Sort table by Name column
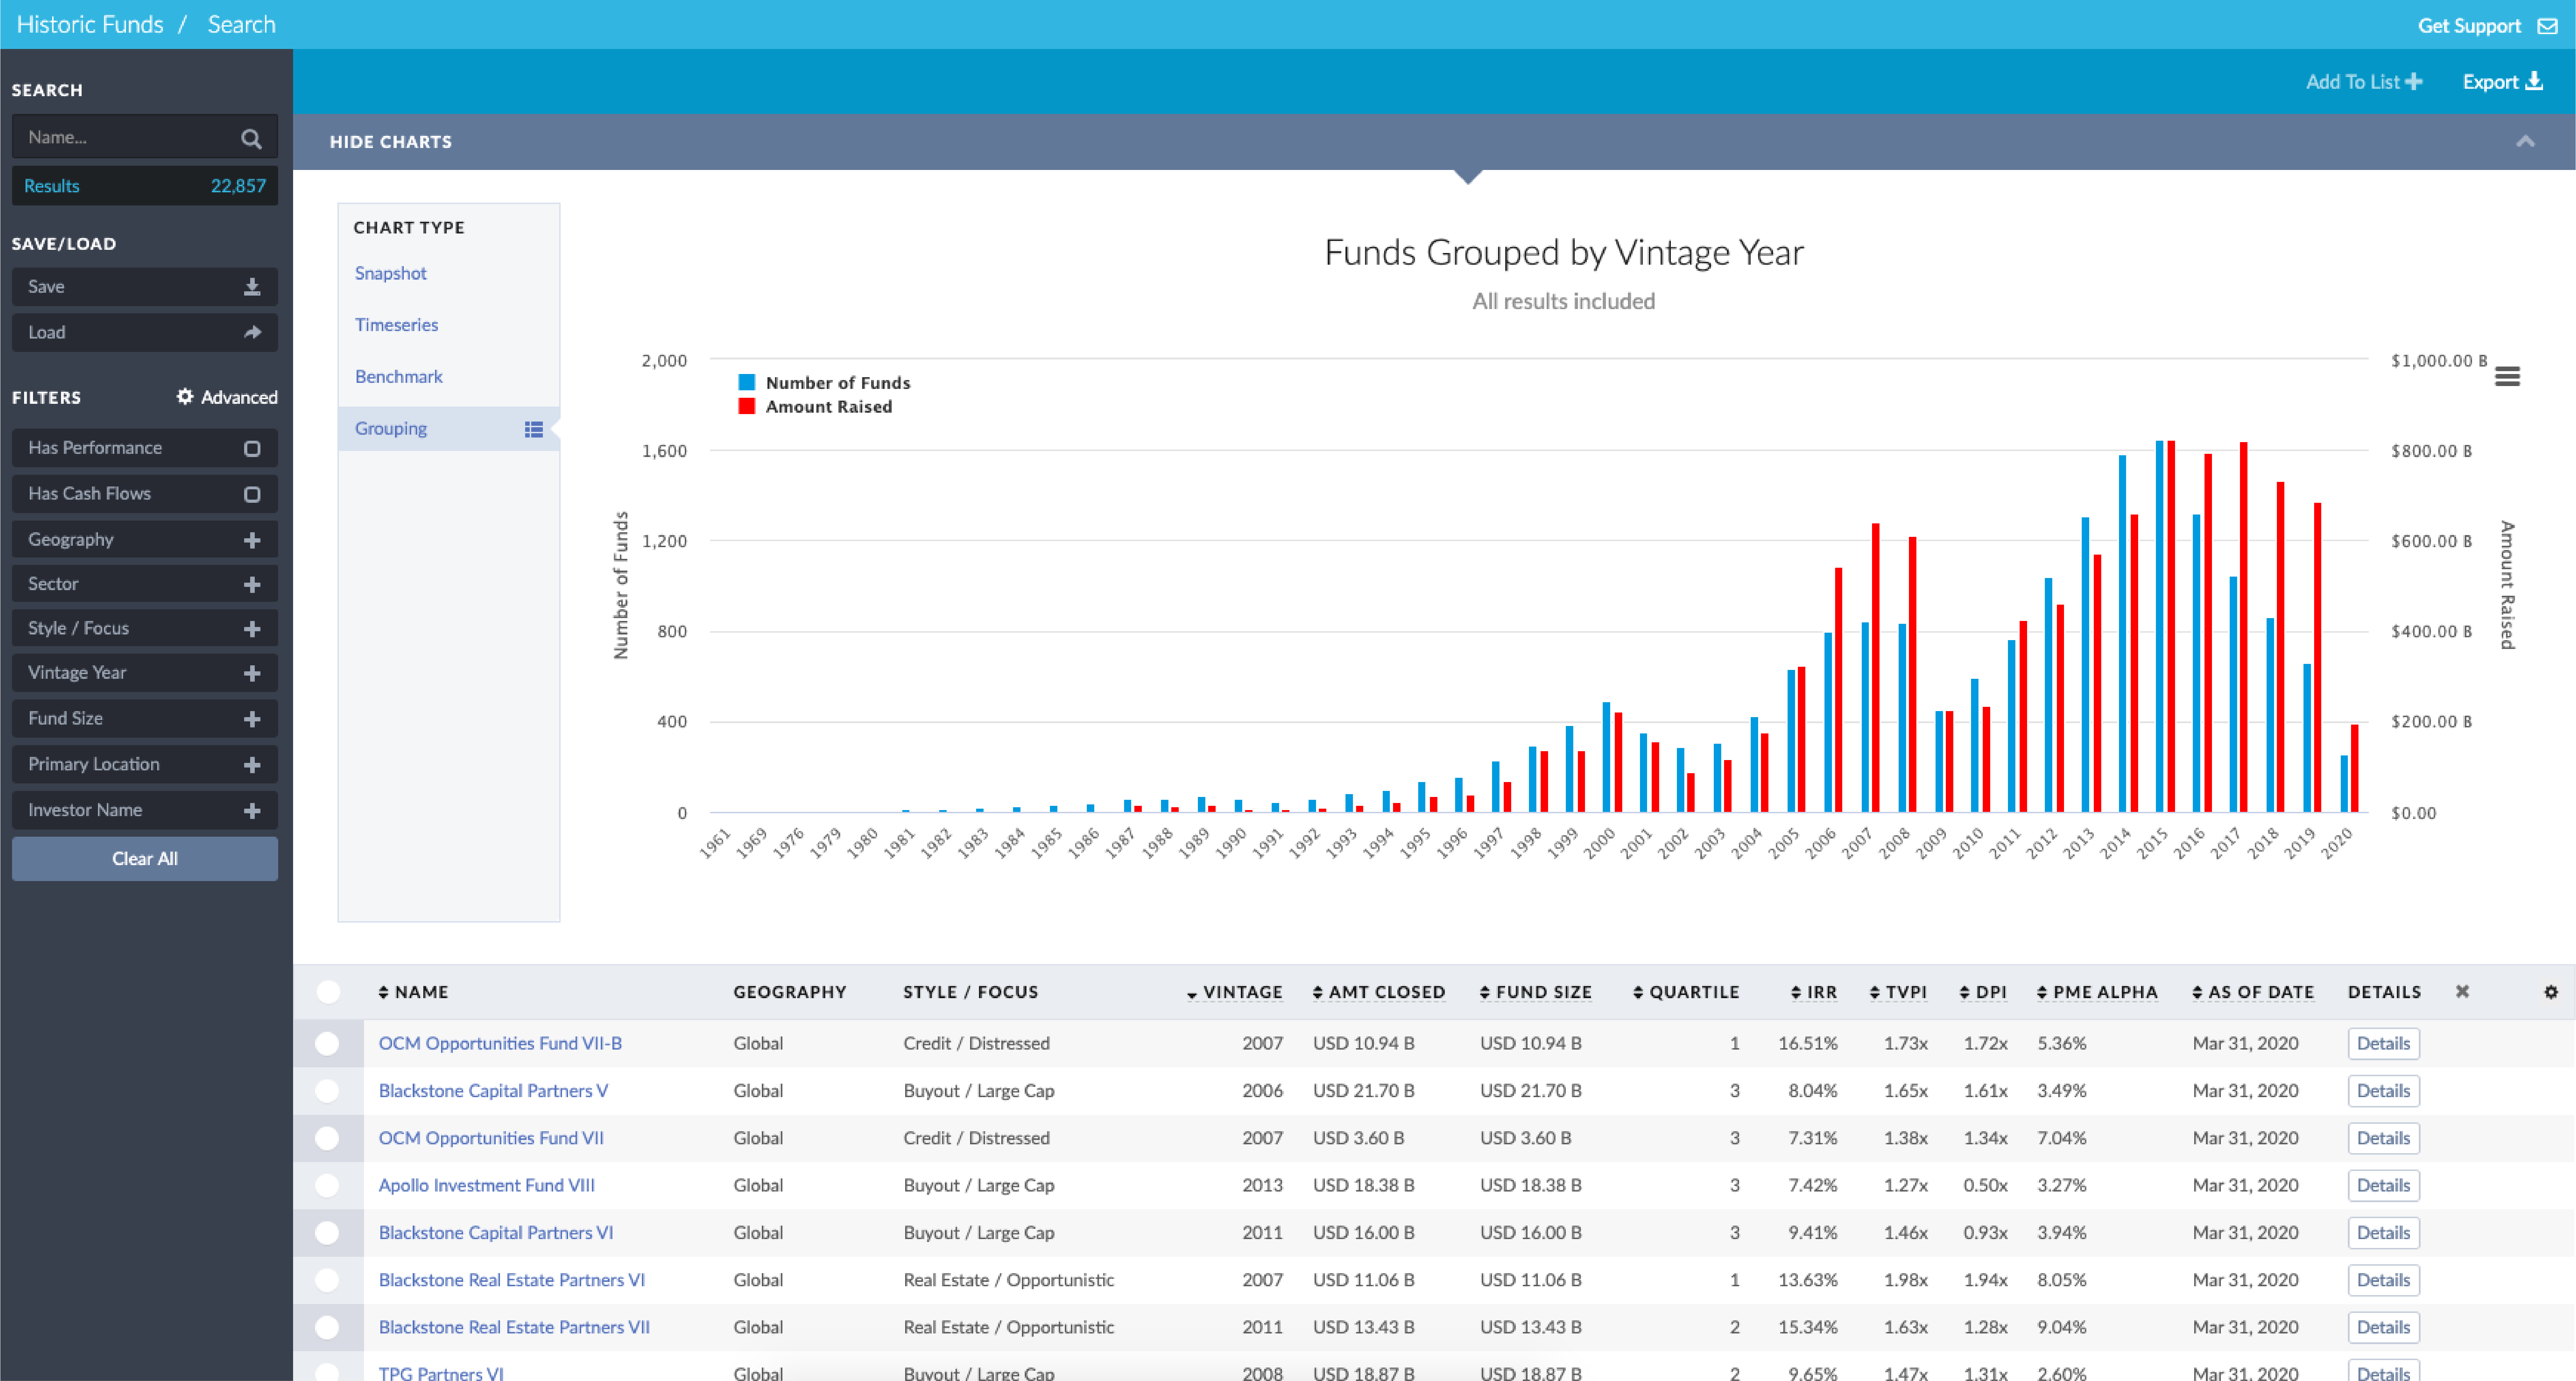Screen dimensions: 2576x1381 pyautogui.click(x=413, y=992)
